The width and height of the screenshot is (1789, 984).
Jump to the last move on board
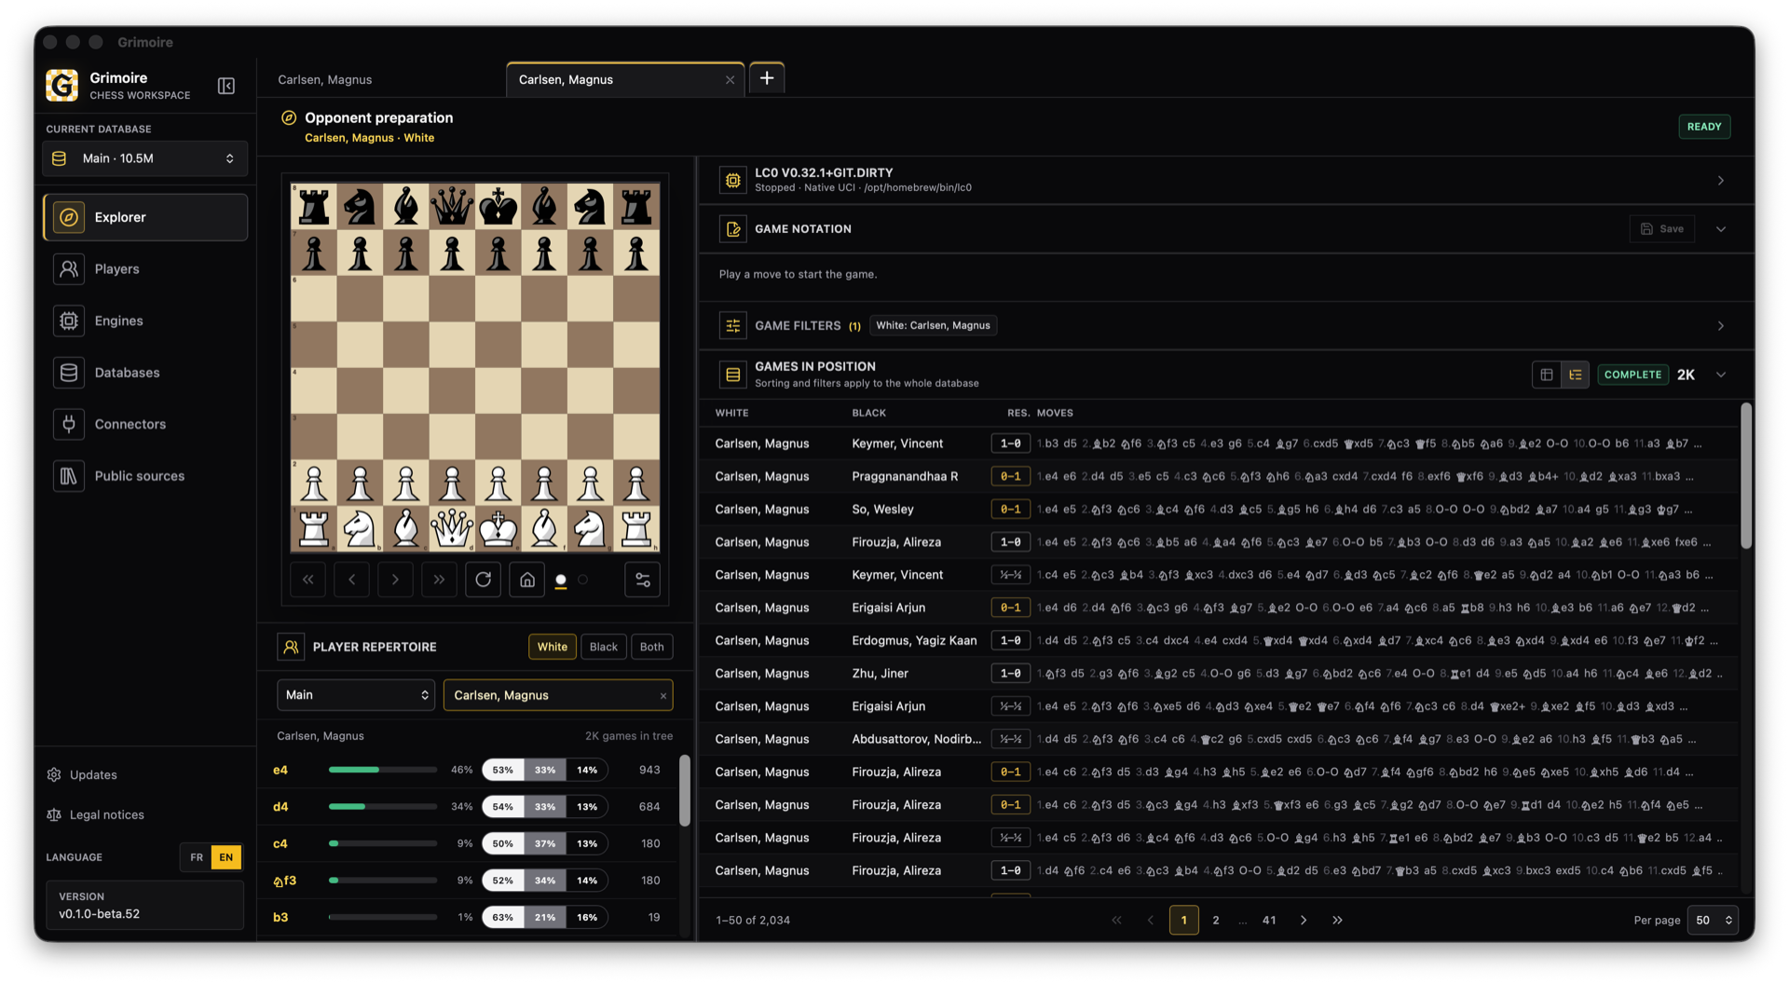[439, 580]
